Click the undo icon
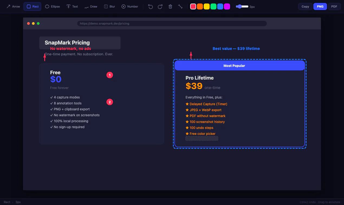Viewport: 344px width, 205px height. tap(151, 6)
